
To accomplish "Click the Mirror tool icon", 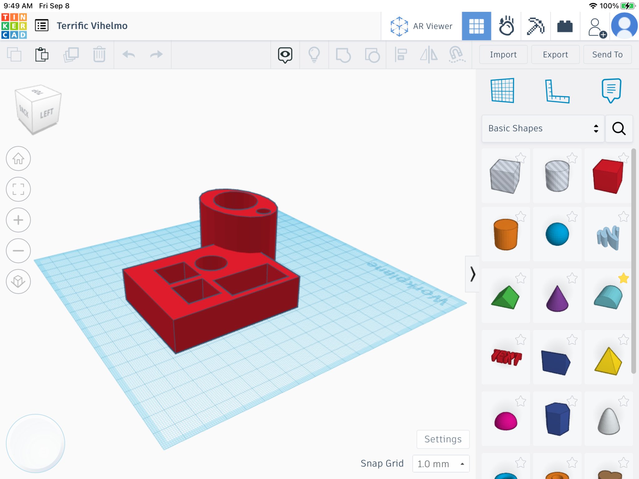I will click(429, 55).
